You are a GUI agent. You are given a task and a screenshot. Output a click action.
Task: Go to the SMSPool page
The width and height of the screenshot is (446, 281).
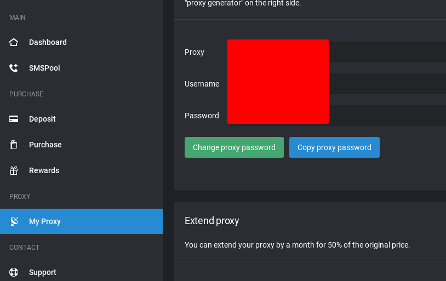[x=44, y=68]
